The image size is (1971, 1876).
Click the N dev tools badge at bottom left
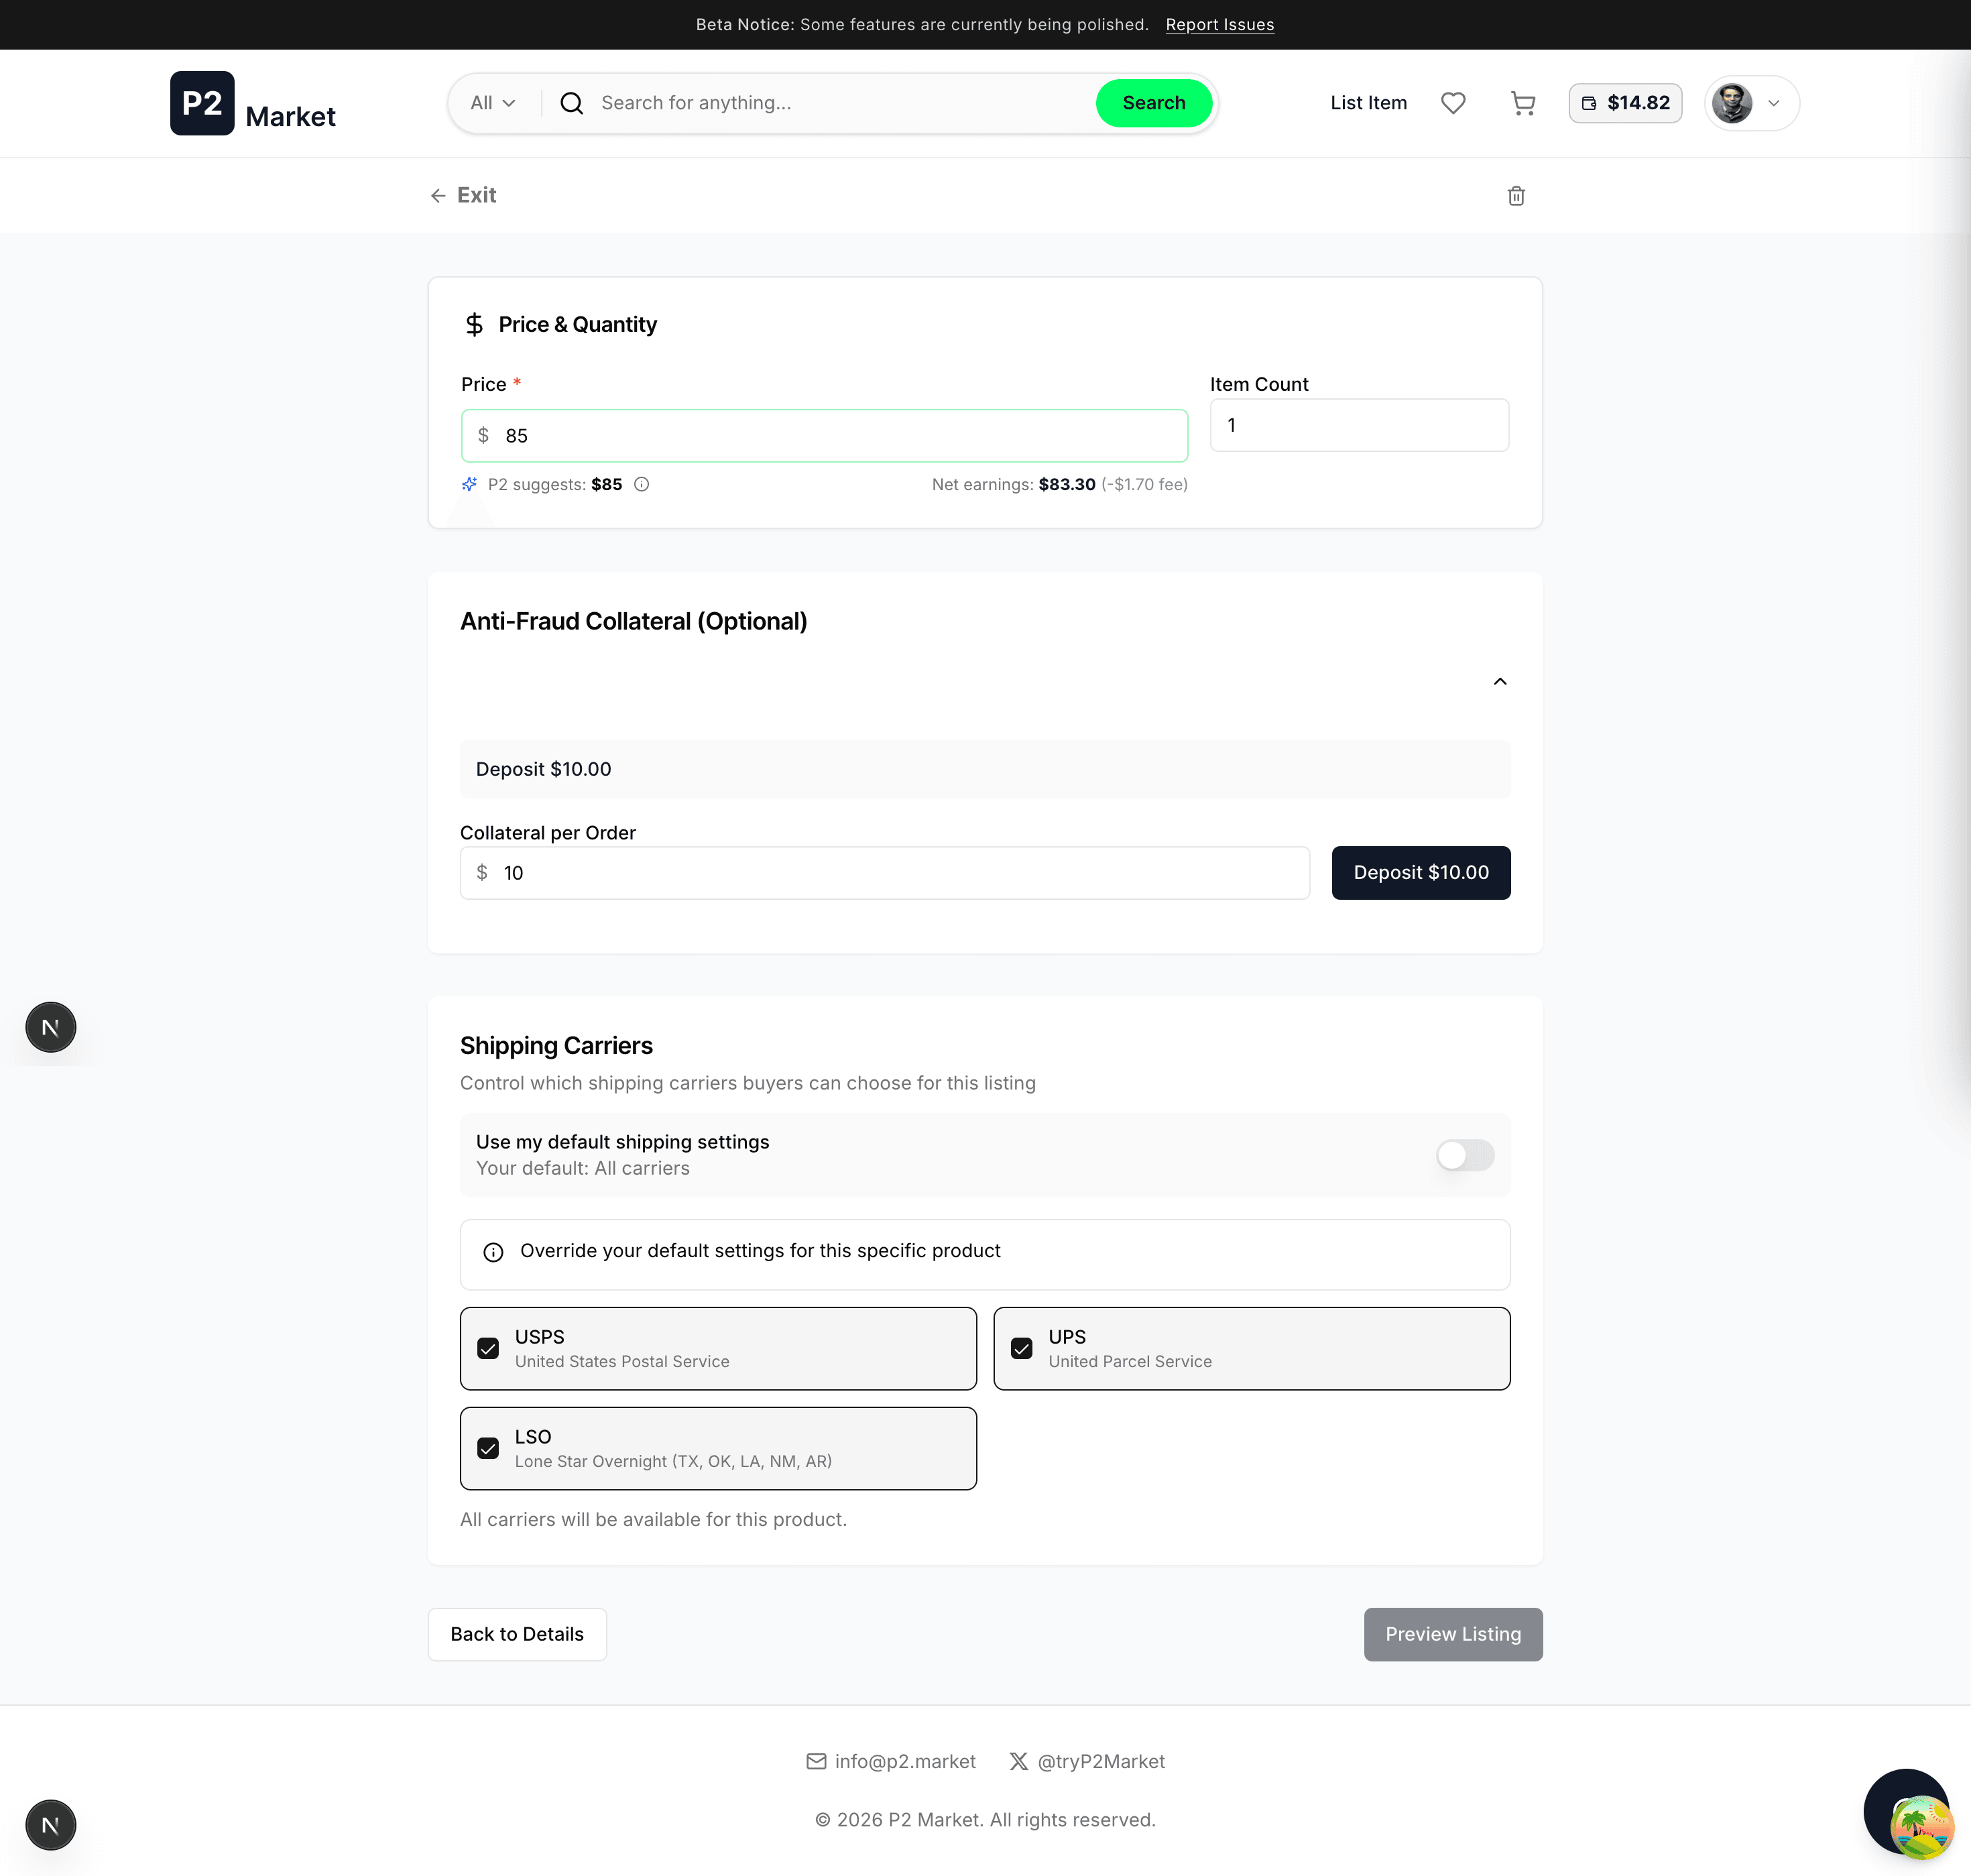coord(51,1825)
